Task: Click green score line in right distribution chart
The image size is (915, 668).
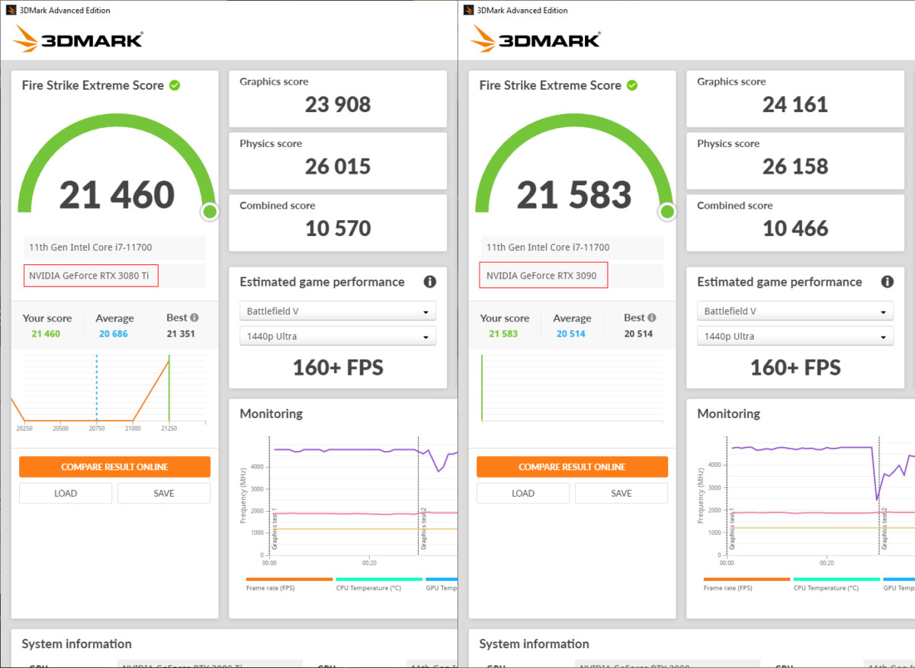Action: 482,388
